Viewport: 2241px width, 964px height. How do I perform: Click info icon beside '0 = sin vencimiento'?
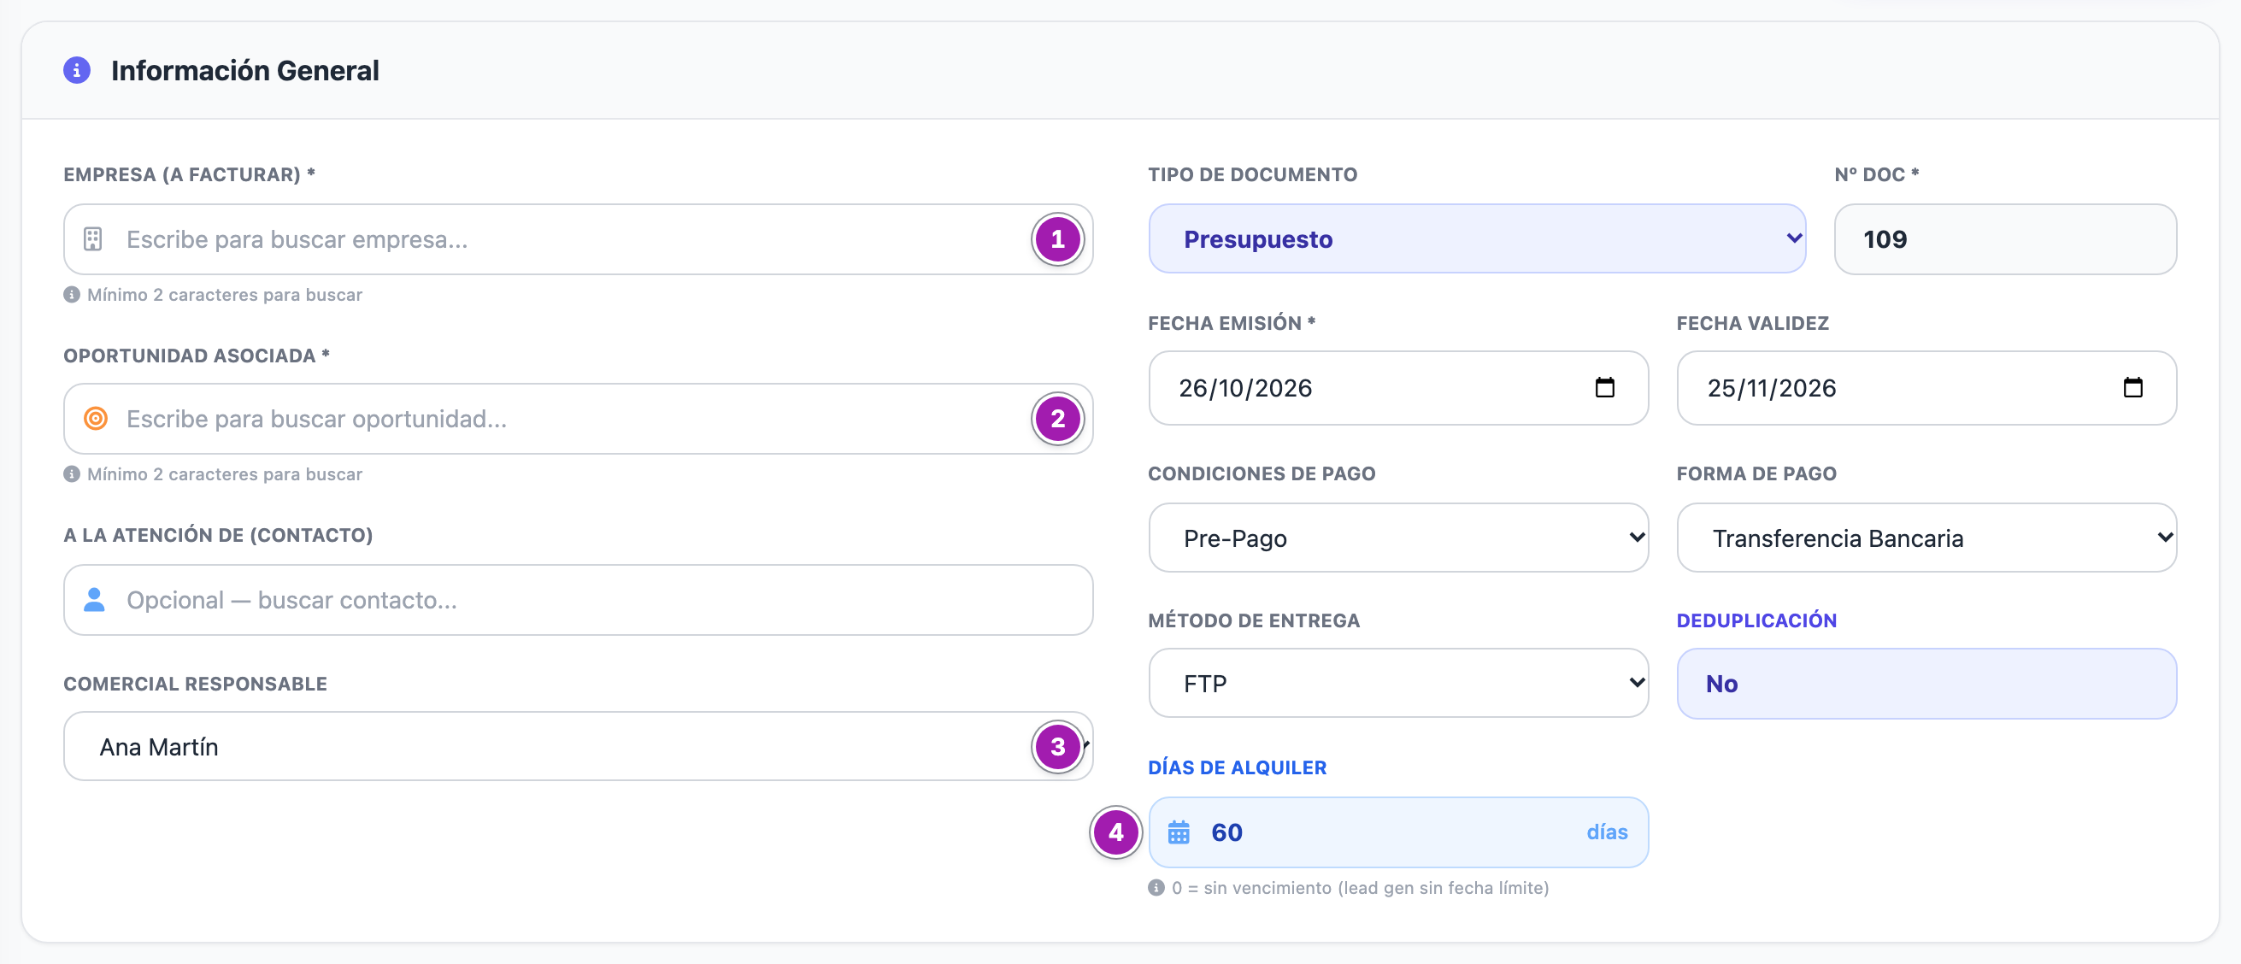[1156, 887]
